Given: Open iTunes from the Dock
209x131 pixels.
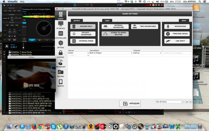Looking at the screenshot, I should (x=66, y=126).
